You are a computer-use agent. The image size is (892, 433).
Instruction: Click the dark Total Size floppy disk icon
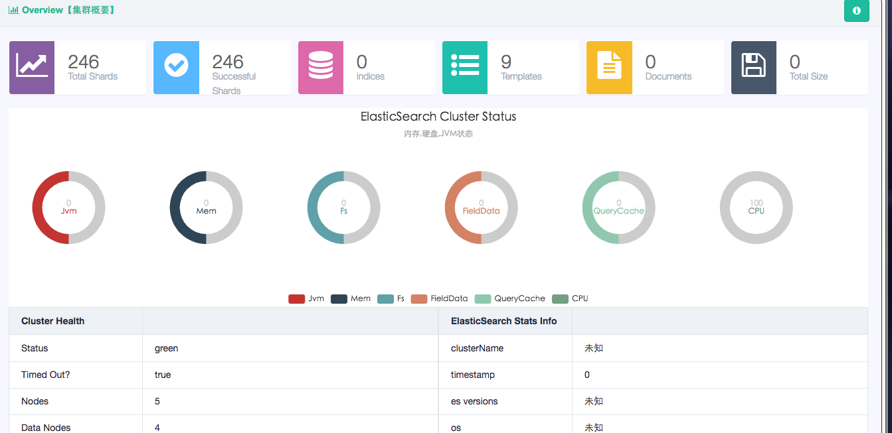pos(754,67)
